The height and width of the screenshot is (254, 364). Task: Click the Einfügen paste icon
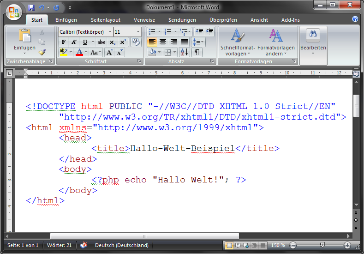click(24, 36)
